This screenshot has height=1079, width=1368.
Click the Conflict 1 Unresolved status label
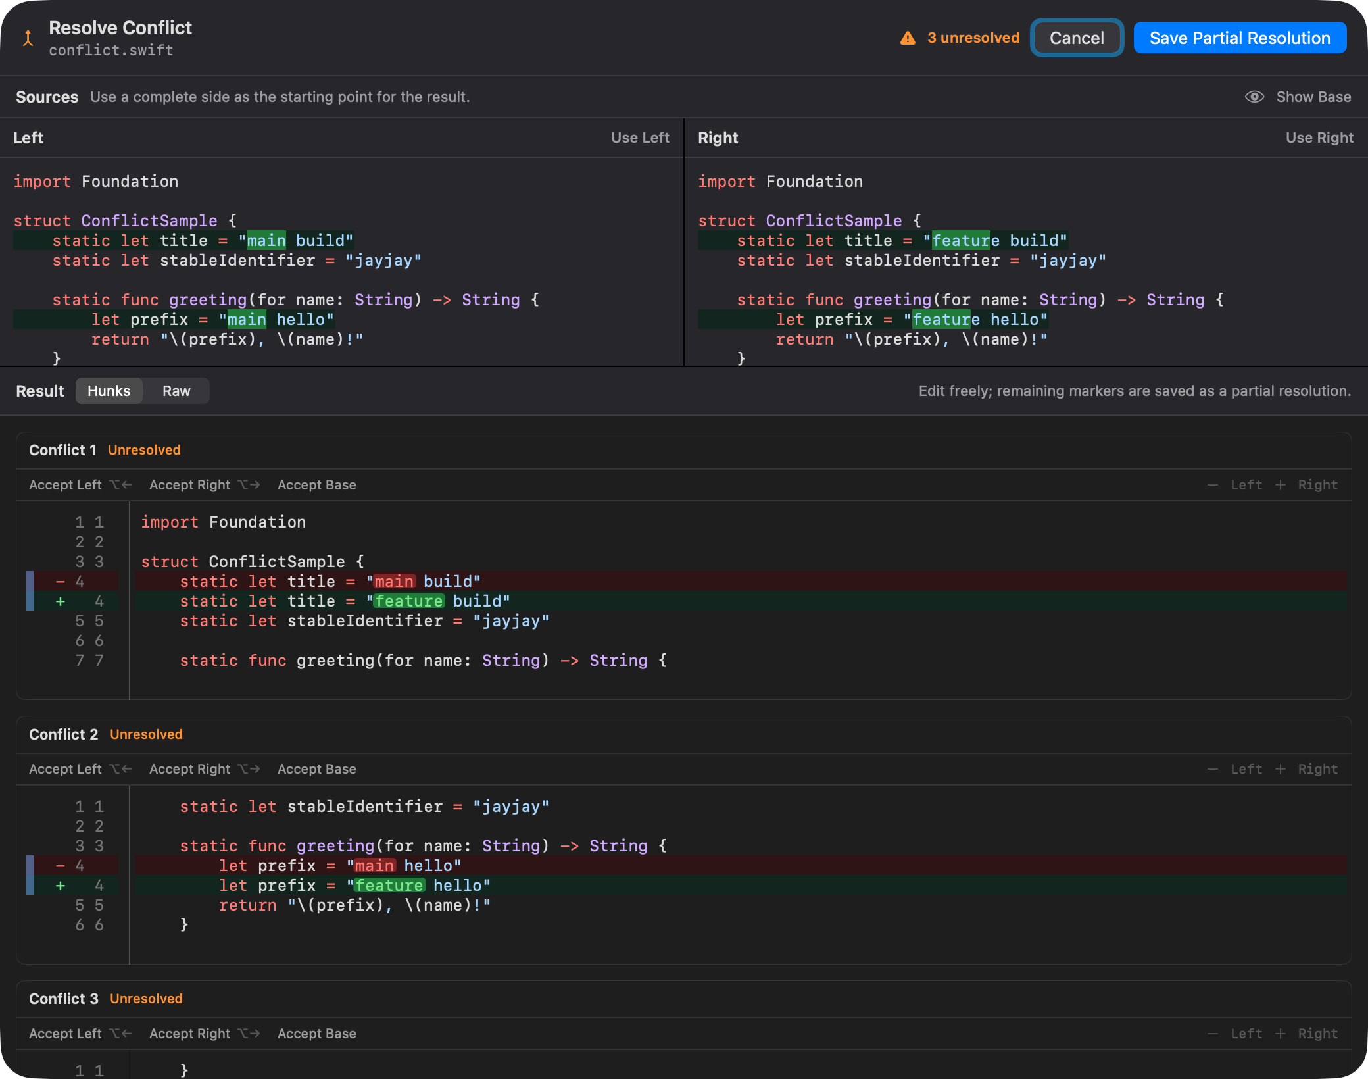coord(144,450)
